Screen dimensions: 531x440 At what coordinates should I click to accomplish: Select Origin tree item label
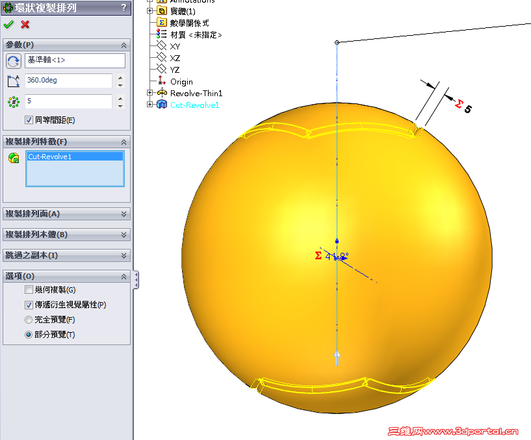tap(181, 82)
